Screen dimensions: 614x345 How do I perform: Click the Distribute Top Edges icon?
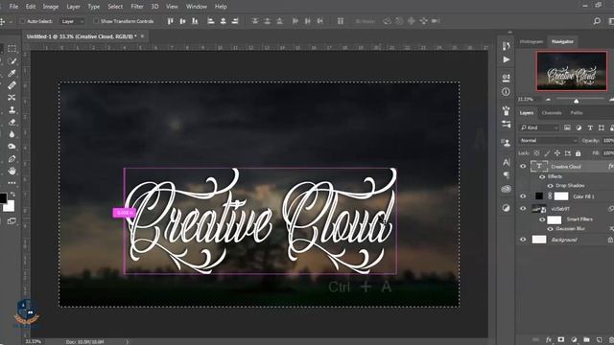click(255, 21)
